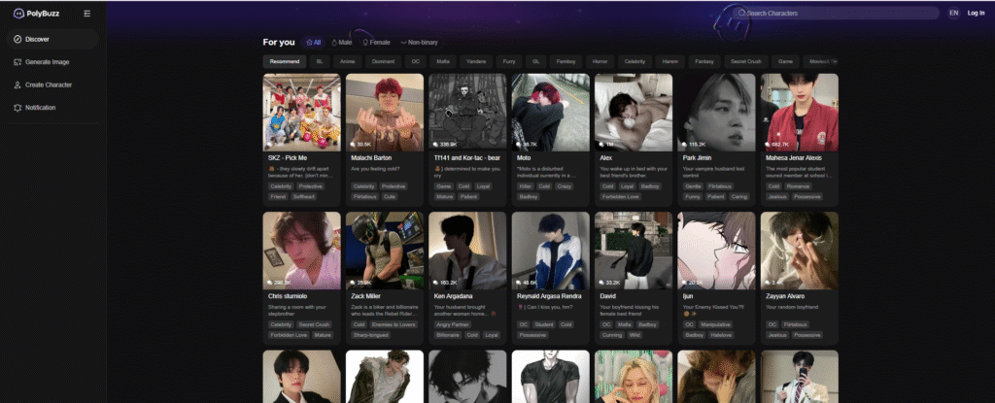This screenshot has width=995, height=403.
Task: Collapse the sidebar with the menu icon
Action: [x=86, y=14]
